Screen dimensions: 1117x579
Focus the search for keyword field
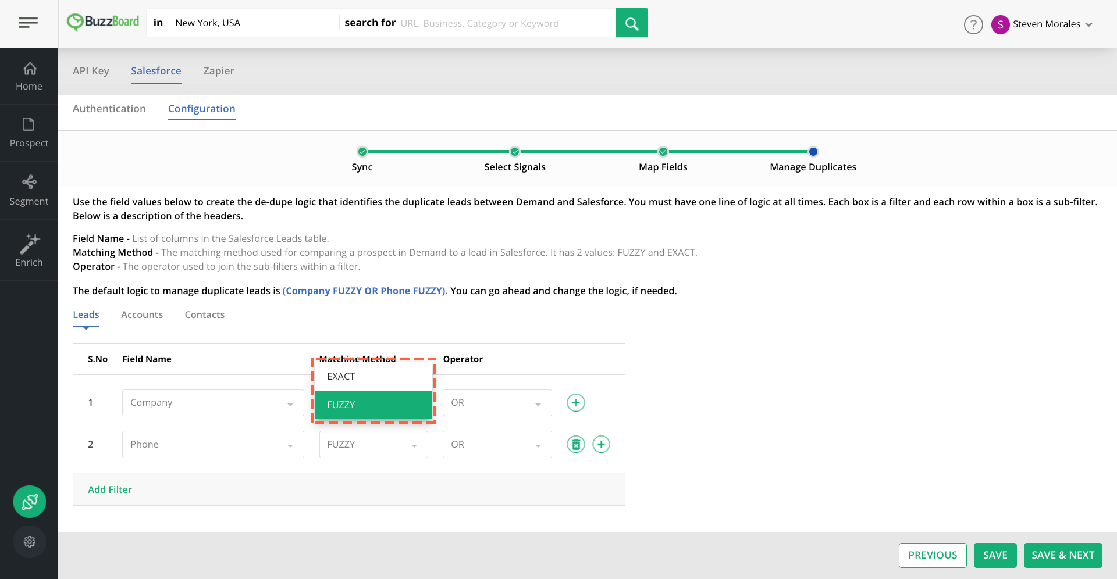pyautogui.click(x=505, y=23)
